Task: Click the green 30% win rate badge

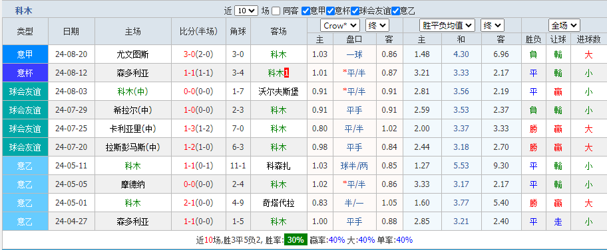Action: pyautogui.click(x=296, y=240)
